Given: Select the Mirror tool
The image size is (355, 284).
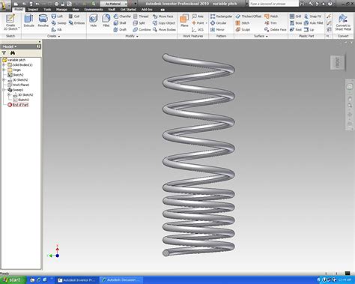Looking at the screenshot, I should [217, 30].
